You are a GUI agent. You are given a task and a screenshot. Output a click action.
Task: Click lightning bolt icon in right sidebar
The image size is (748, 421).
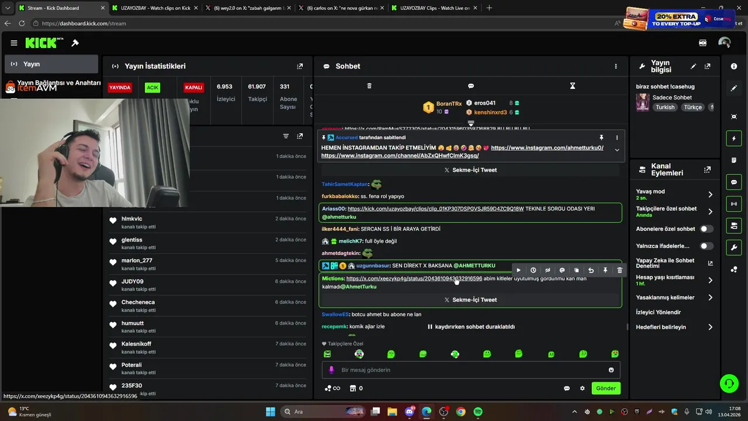pyautogui.click(x=734, y=139)
